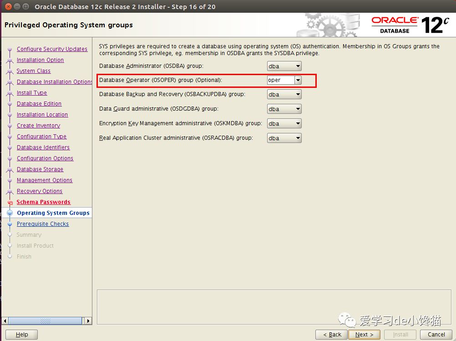Maximize the installer window

tap(26, 6)
